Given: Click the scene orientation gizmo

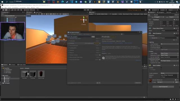Looking at the screenshot, I should point(84,20).
